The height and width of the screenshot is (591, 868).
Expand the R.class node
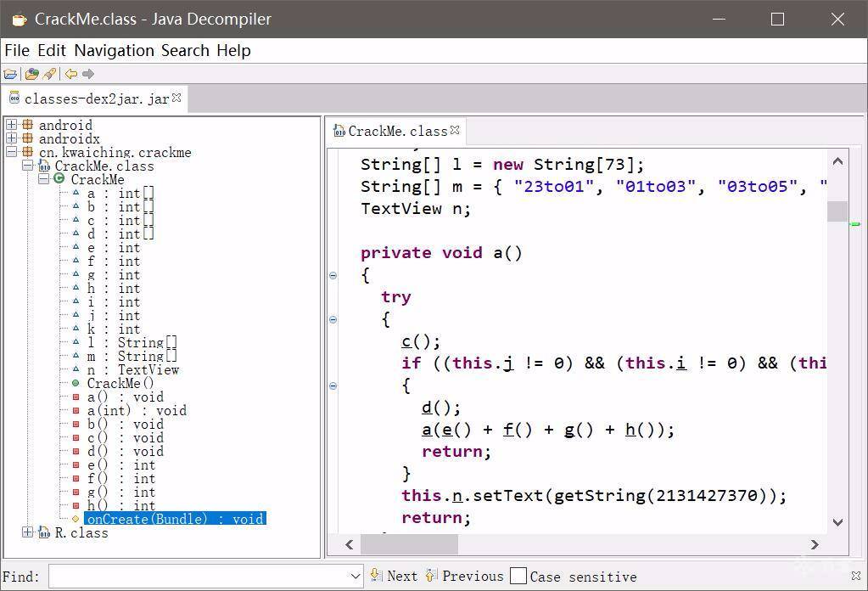tap(27, 532)
